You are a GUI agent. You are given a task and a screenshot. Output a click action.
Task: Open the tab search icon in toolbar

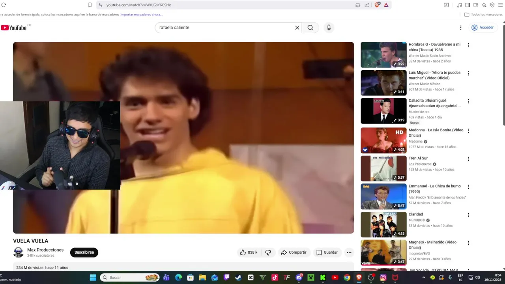(446, 5)
